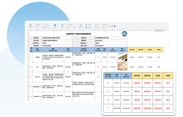The height and width of the screenshot is (117, 183).
Task: Click the add product icon below export
Action: click(x=44, y=27)
